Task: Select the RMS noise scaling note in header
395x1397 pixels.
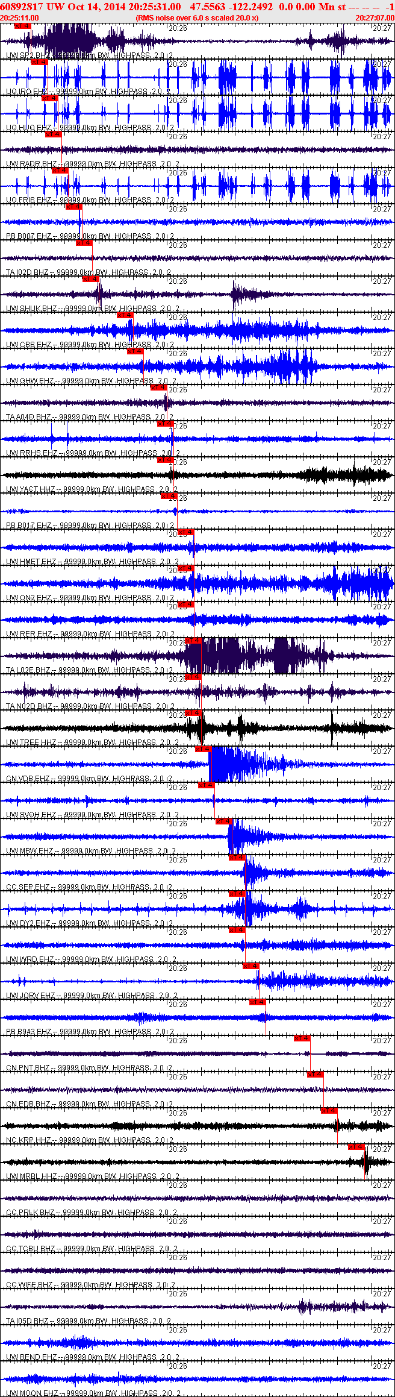Action: [x=197, y=18]
